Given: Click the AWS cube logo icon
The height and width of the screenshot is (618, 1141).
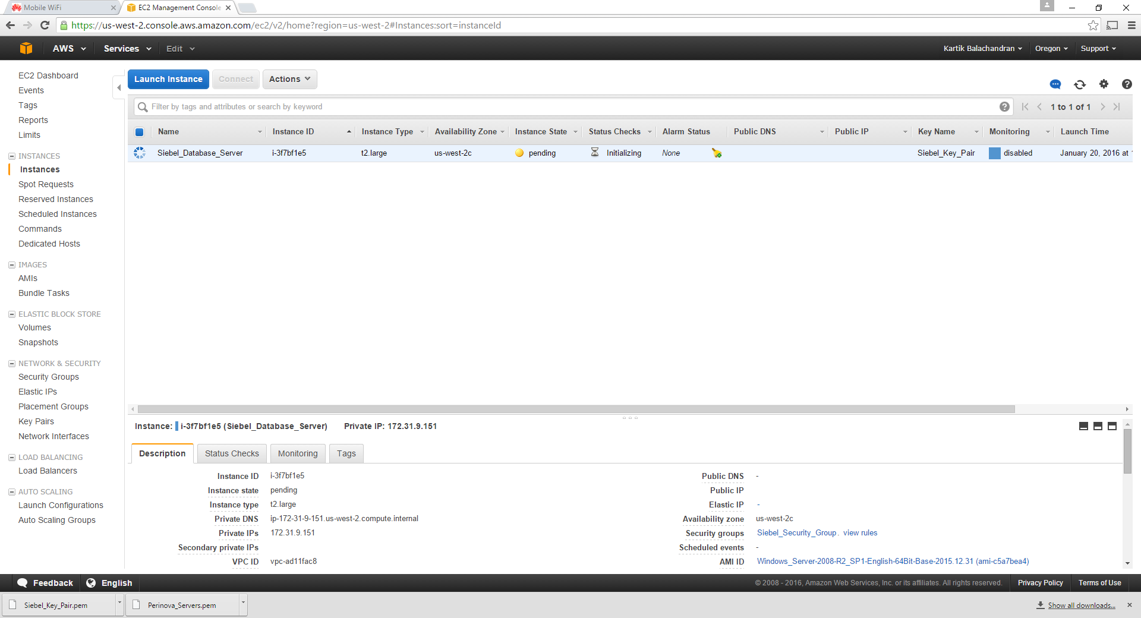Looking at the screenshot, I should tap(26, 49).
